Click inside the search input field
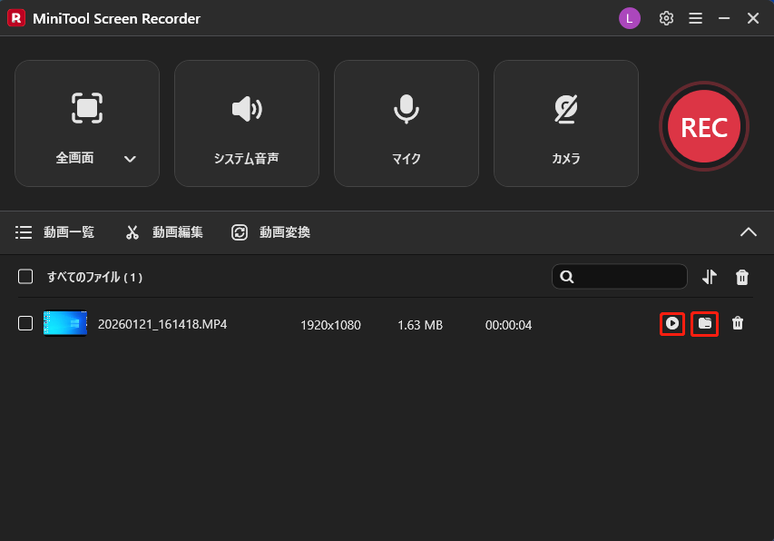This screenshot has height=541, width=774. (x=626, y=277)
